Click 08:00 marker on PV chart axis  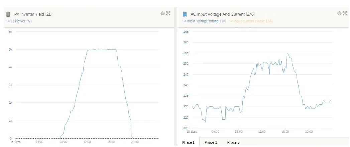click(x=63, y=142)
